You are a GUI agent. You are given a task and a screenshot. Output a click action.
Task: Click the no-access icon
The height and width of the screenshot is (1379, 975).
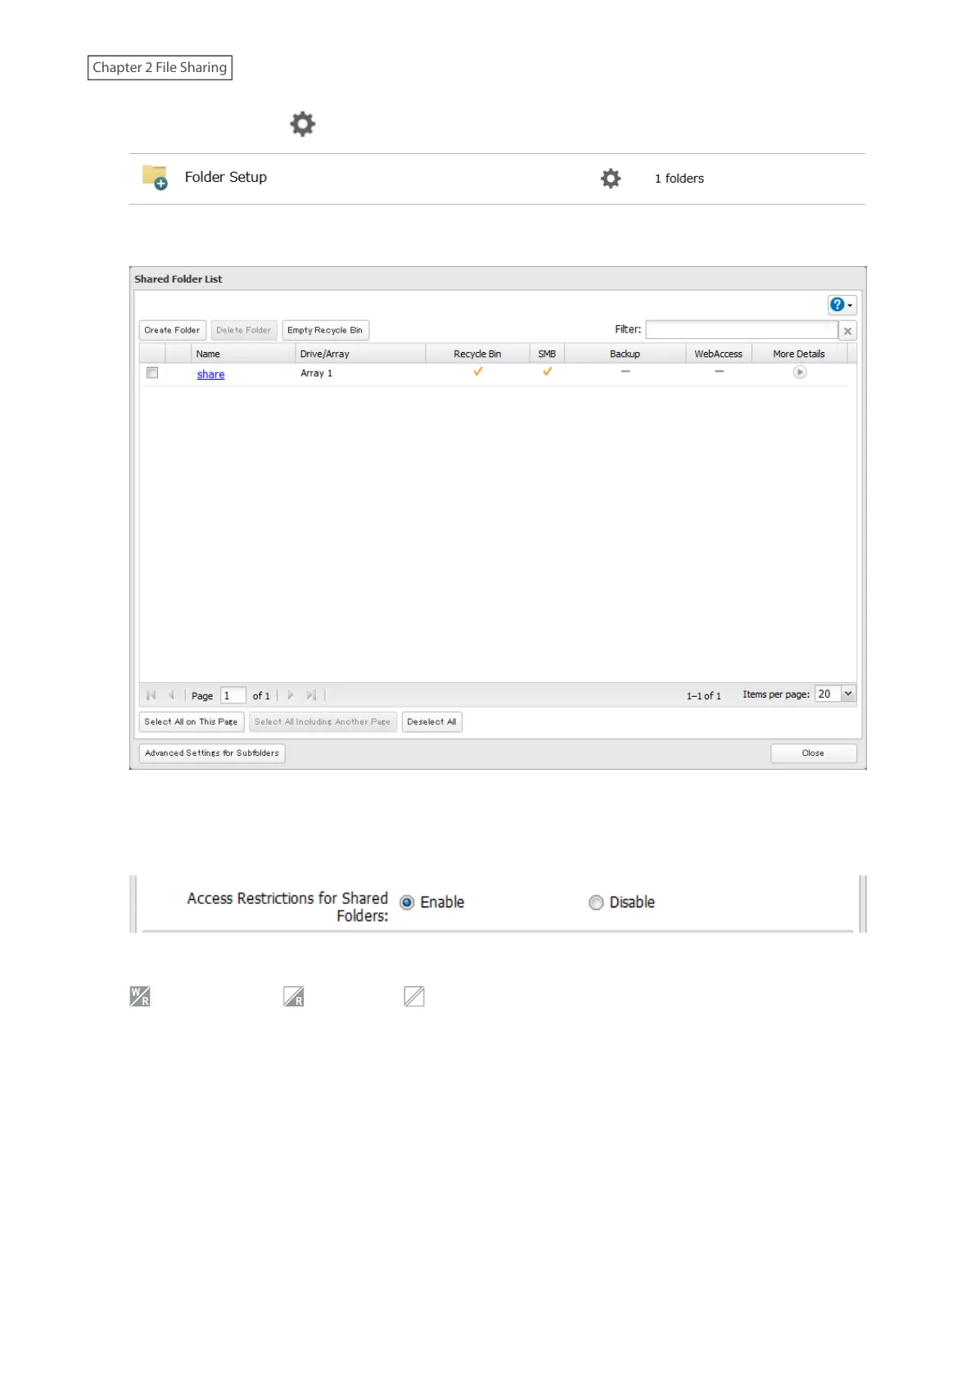(414, 997)
